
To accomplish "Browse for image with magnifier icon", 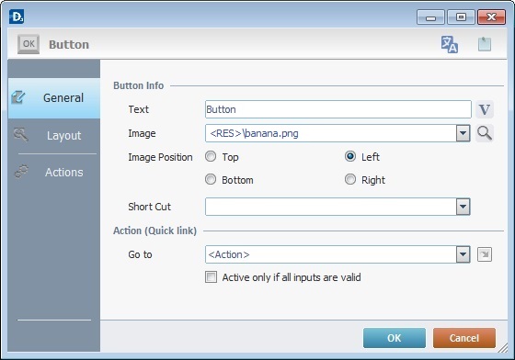I will pyautogui.click(x=485, y=133).
